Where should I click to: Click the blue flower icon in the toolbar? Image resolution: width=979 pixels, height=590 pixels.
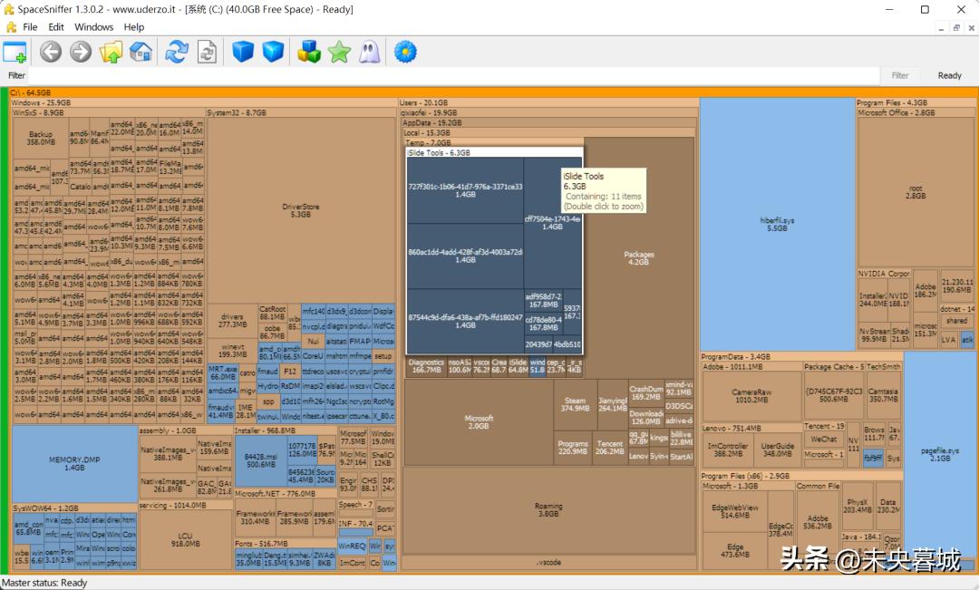(x=405, y=53)
